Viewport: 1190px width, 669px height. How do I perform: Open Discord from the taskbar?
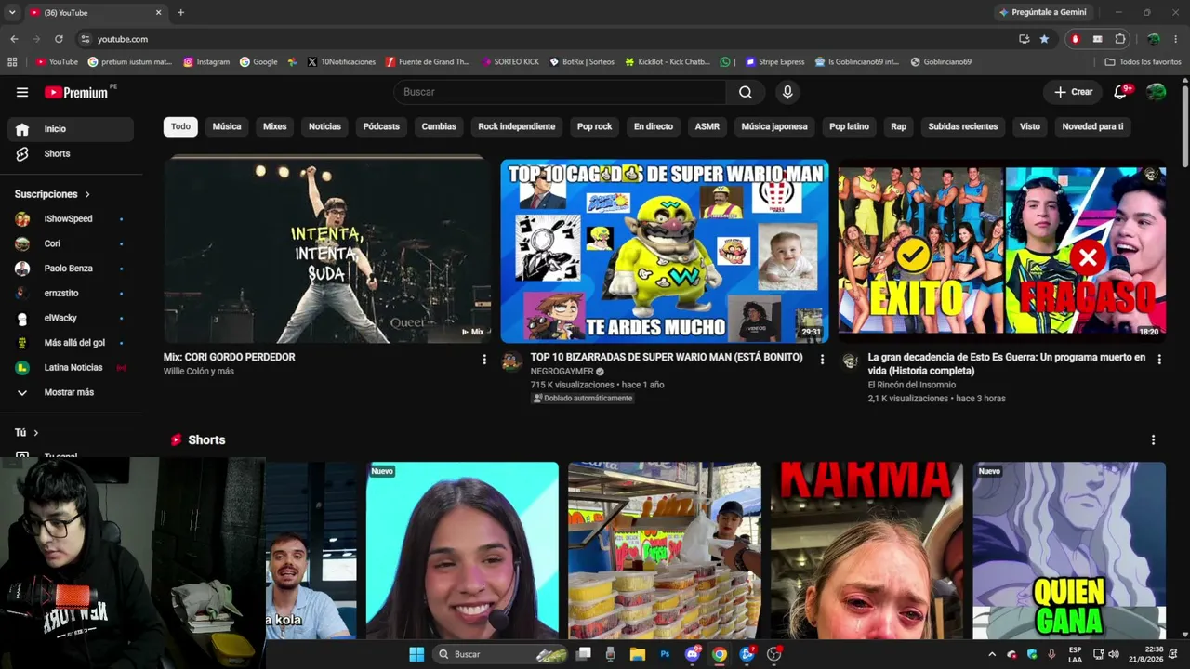point(692,654)
